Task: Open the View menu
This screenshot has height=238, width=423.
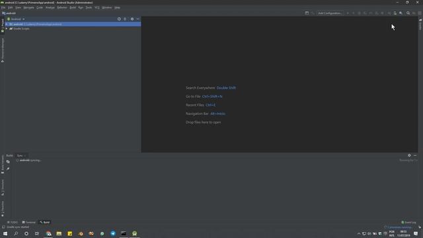Action: [18, 7]
